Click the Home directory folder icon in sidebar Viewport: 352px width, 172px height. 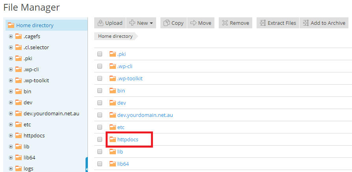11,25
